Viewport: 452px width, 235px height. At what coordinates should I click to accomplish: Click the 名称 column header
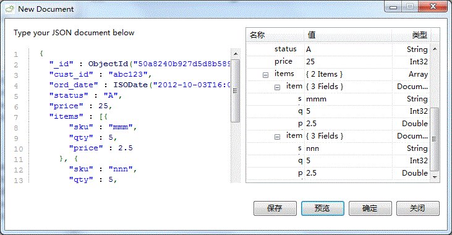[275, 35]
